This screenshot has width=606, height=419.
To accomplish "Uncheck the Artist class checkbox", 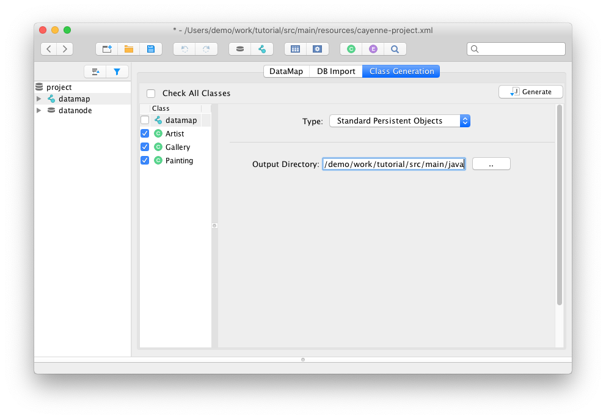I will point(145,133).
